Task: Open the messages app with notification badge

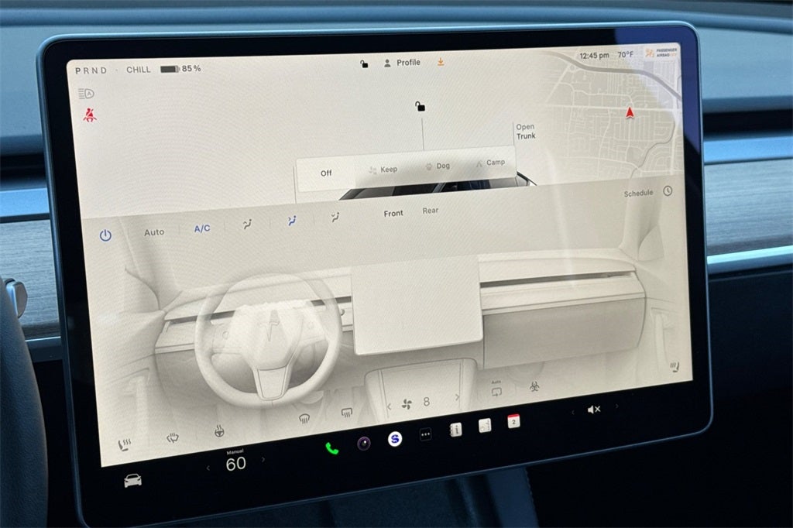Action: point(513,421)
